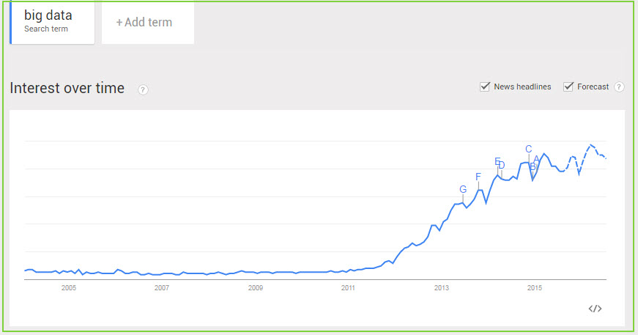Open news headline marker C
This screenshot has height=335, width=638.
click(529, 149)
